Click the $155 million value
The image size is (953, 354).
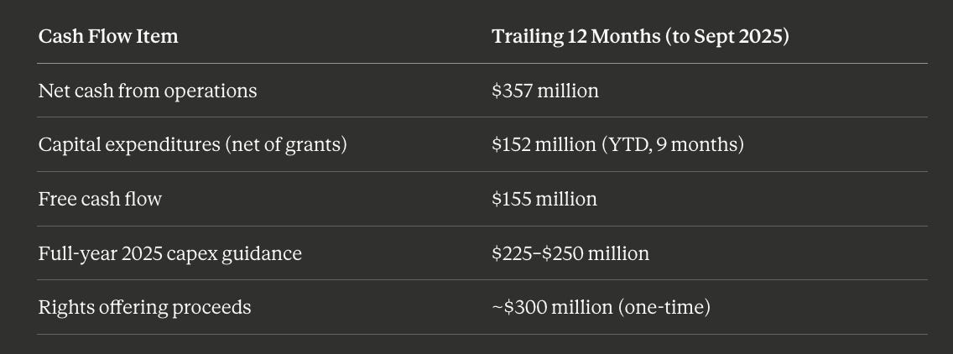point(544,200)
